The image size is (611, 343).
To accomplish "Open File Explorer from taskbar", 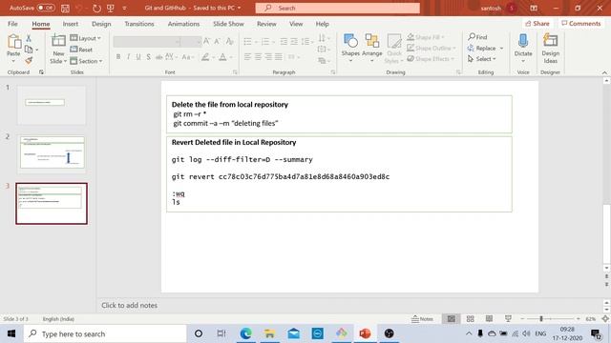I will pyautogui.click(x=269, y=333).
